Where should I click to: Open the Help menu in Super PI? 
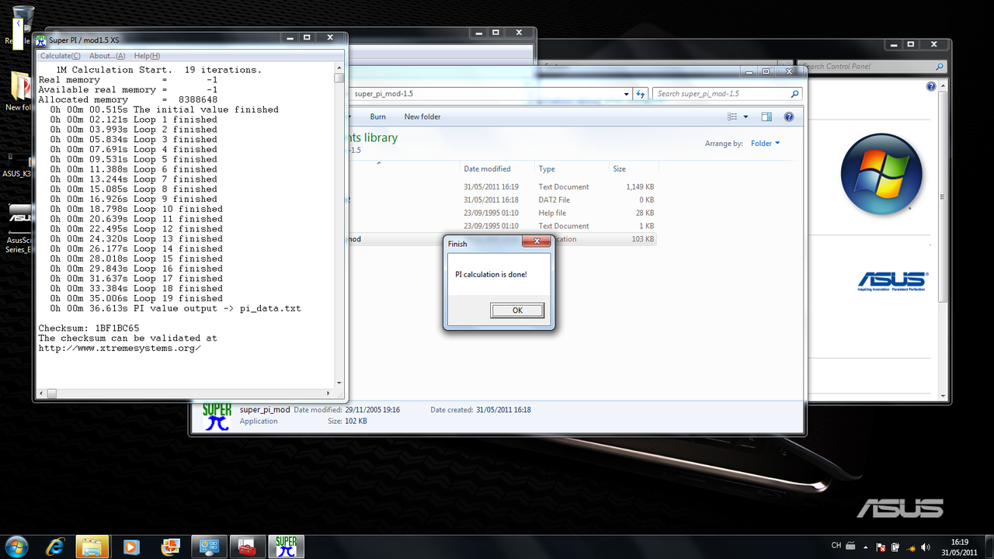point(147,56)
